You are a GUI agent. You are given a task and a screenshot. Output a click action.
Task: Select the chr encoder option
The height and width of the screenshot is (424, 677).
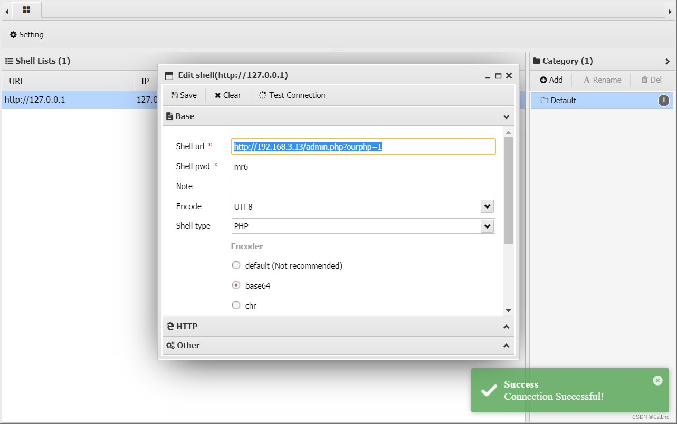[236, 305]
